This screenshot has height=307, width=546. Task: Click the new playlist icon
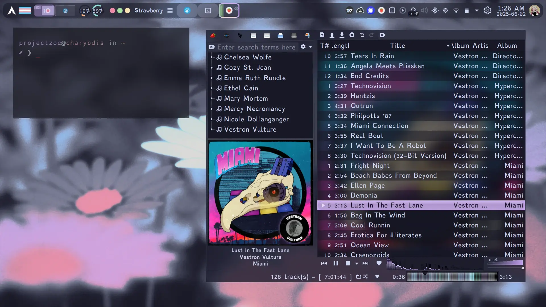(322, 35)
